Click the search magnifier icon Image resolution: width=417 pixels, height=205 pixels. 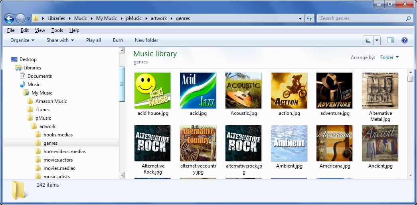(x=409, y=18)
